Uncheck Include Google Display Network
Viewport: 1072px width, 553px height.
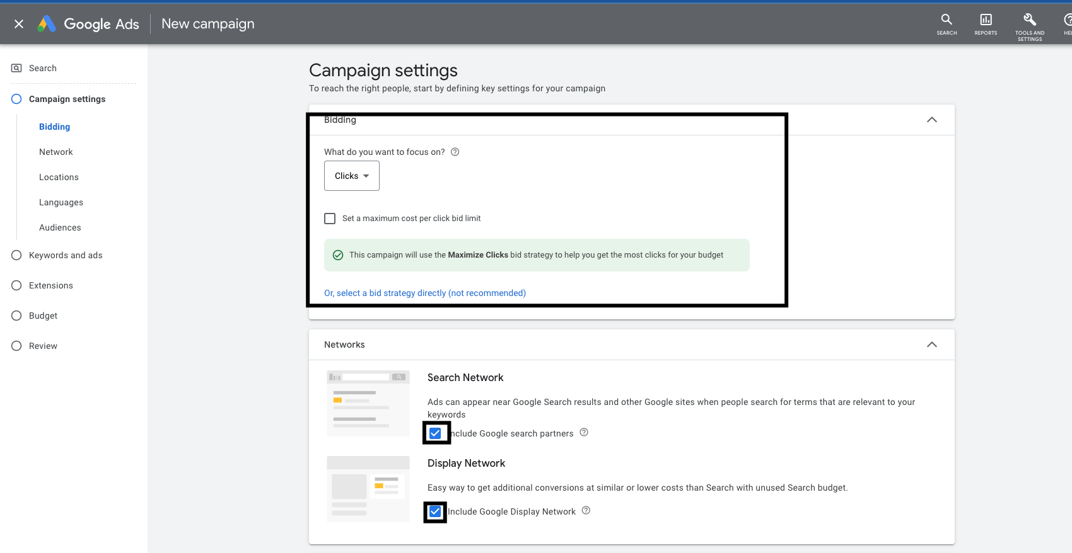click(435, 511)
